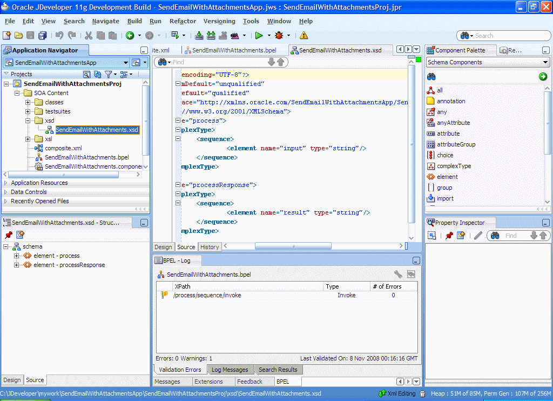Click the green Back navigation arrow
Screen dimensions: 553x401
[130, 36]
